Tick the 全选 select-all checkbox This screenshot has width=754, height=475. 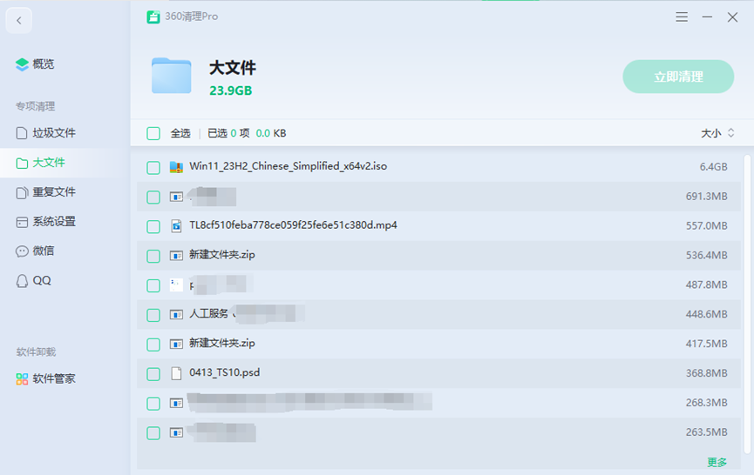pos(153,133)
